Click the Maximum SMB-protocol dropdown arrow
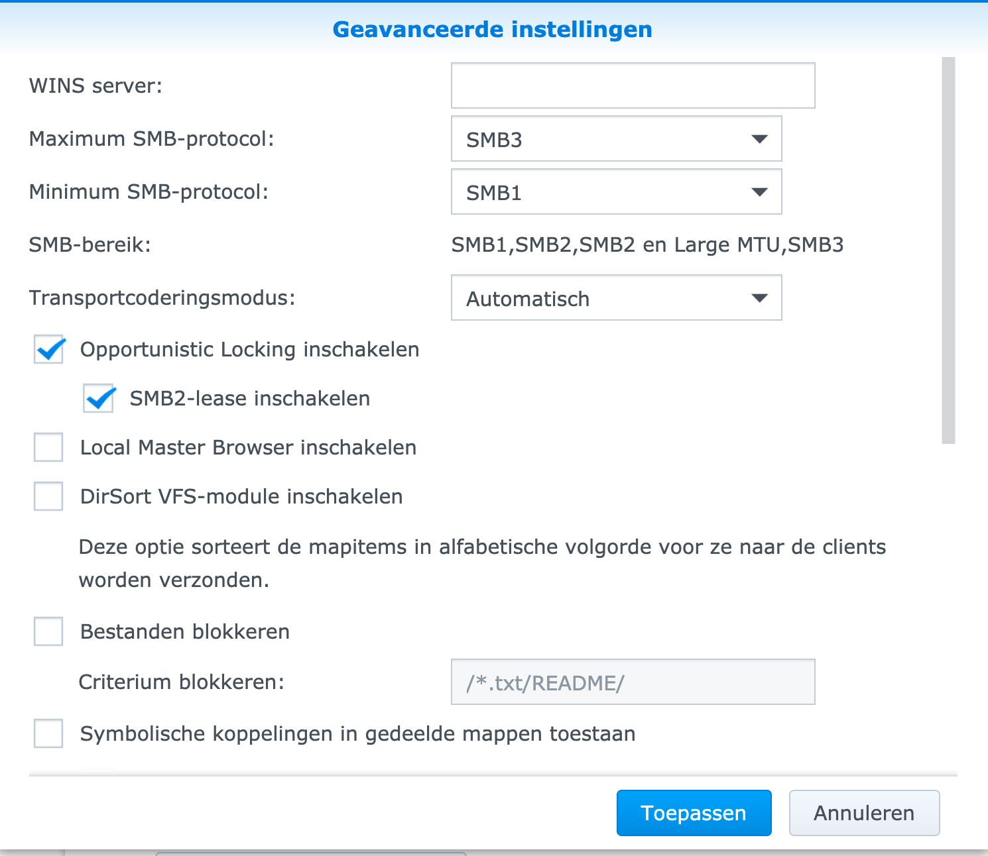 759,139
